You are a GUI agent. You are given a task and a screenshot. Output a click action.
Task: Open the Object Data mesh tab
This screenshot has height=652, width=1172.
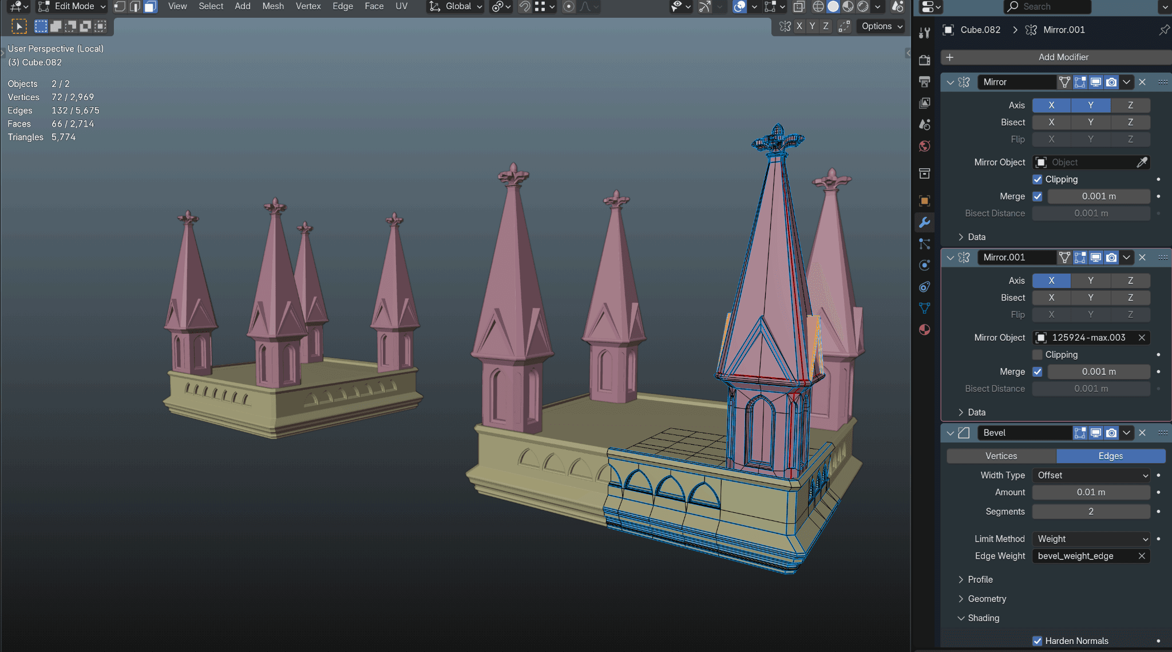click(924, 308)
